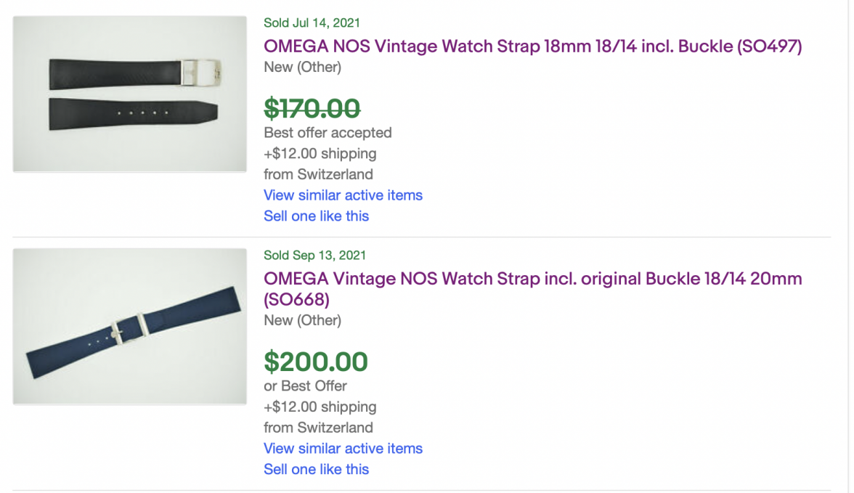Image resolution: width=854 pixels, height=493 pixels.
Task: Open the OMEGA NOS strap SO497 listing title
Action: coord(532,46)
